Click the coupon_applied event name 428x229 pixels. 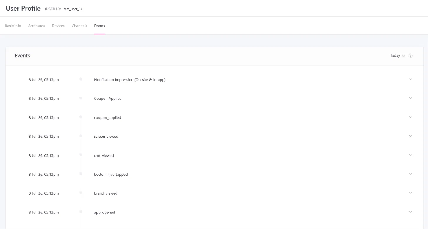(x=107, y=118)
